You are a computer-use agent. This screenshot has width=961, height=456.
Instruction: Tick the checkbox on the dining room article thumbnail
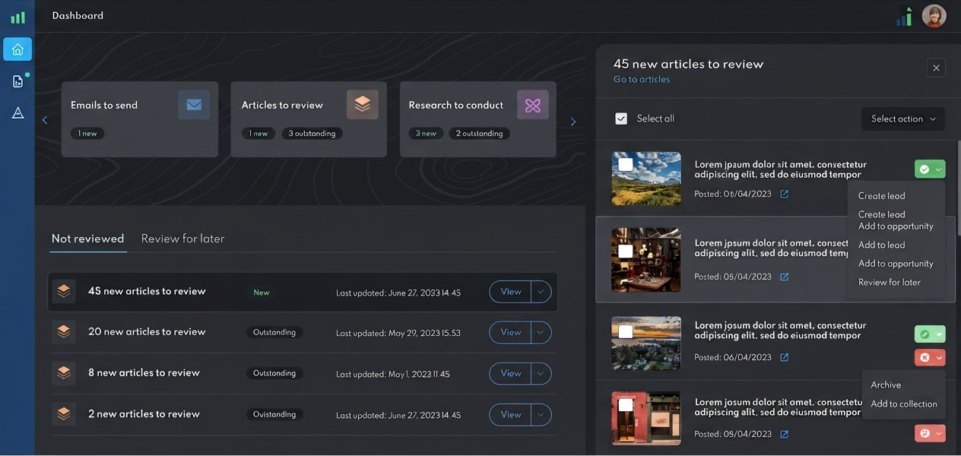(626, 251)
